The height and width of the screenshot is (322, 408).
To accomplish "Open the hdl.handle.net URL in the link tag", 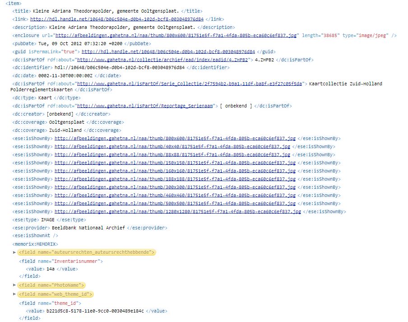I will point(117,19).
